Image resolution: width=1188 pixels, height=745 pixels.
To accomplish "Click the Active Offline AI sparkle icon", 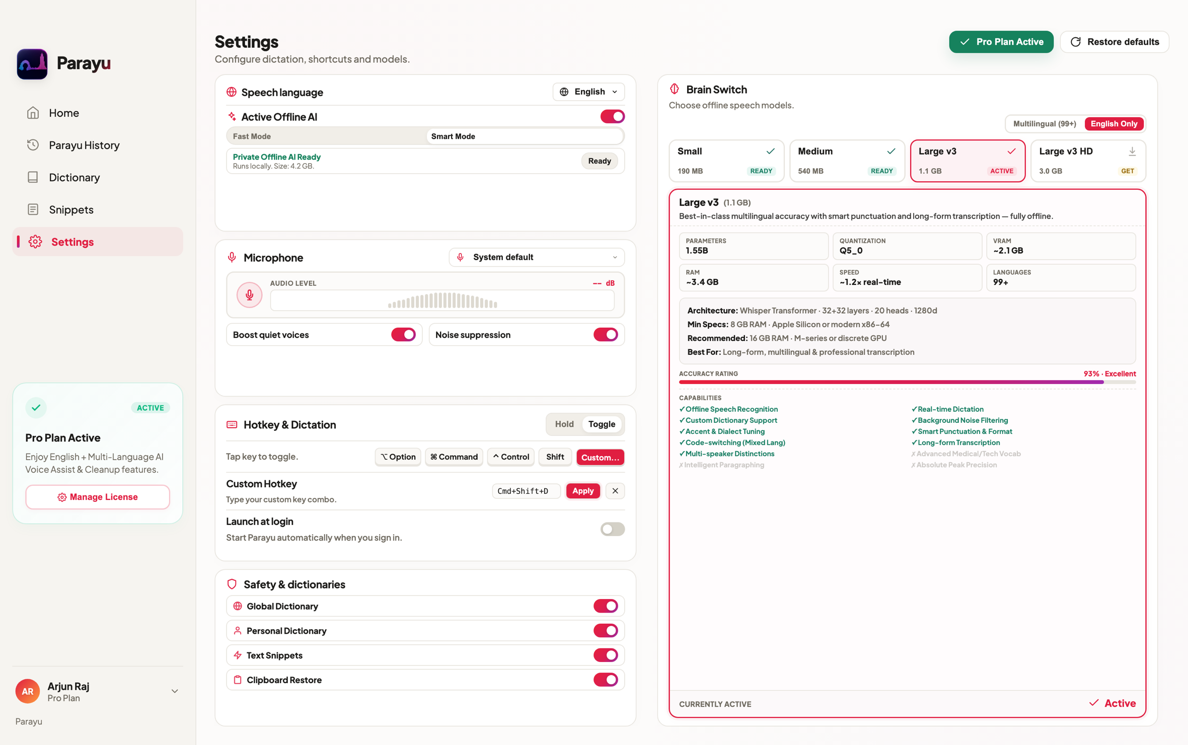I will point(232,116).
